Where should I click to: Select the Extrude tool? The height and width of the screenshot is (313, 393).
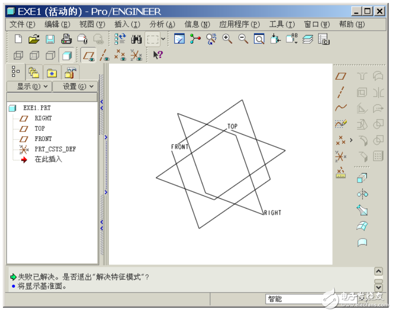tap(362, 177)
